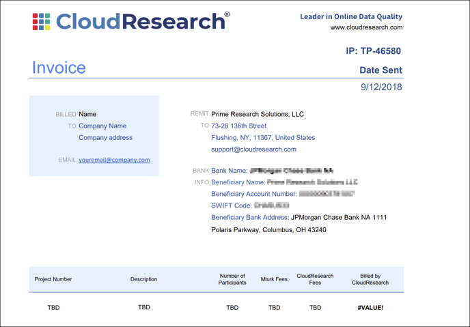The width and height of the screenshot is (470, 327).
Task: Click Flushing, NY, 11367, United States line
Action: tap(263, 137)
